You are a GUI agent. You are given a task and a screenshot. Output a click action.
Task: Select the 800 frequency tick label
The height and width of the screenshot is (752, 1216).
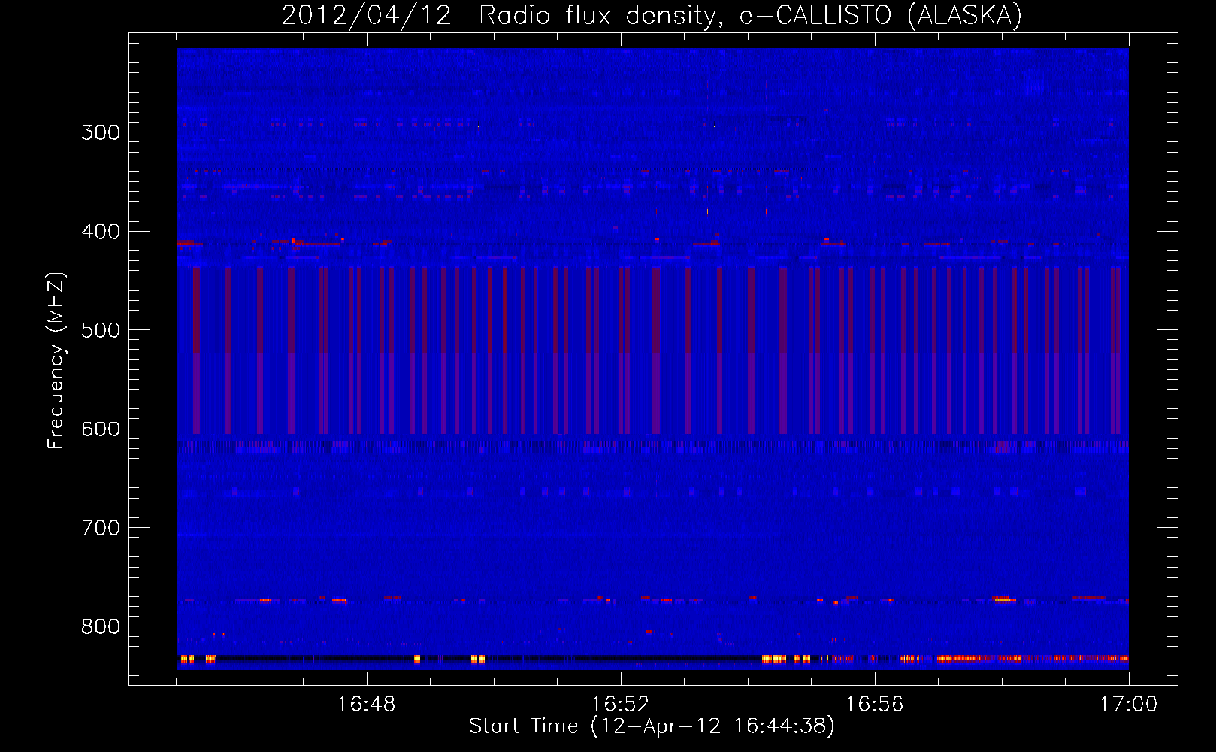(x=101, y=626)
